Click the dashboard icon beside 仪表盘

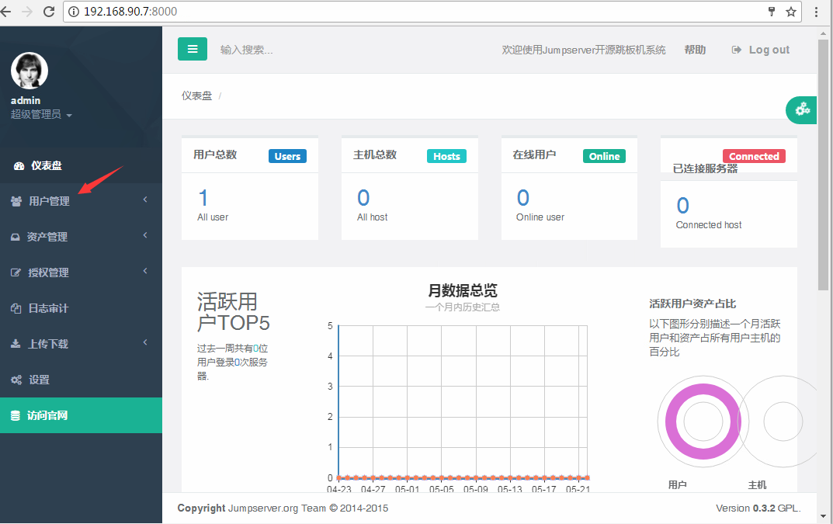point(19,165)
